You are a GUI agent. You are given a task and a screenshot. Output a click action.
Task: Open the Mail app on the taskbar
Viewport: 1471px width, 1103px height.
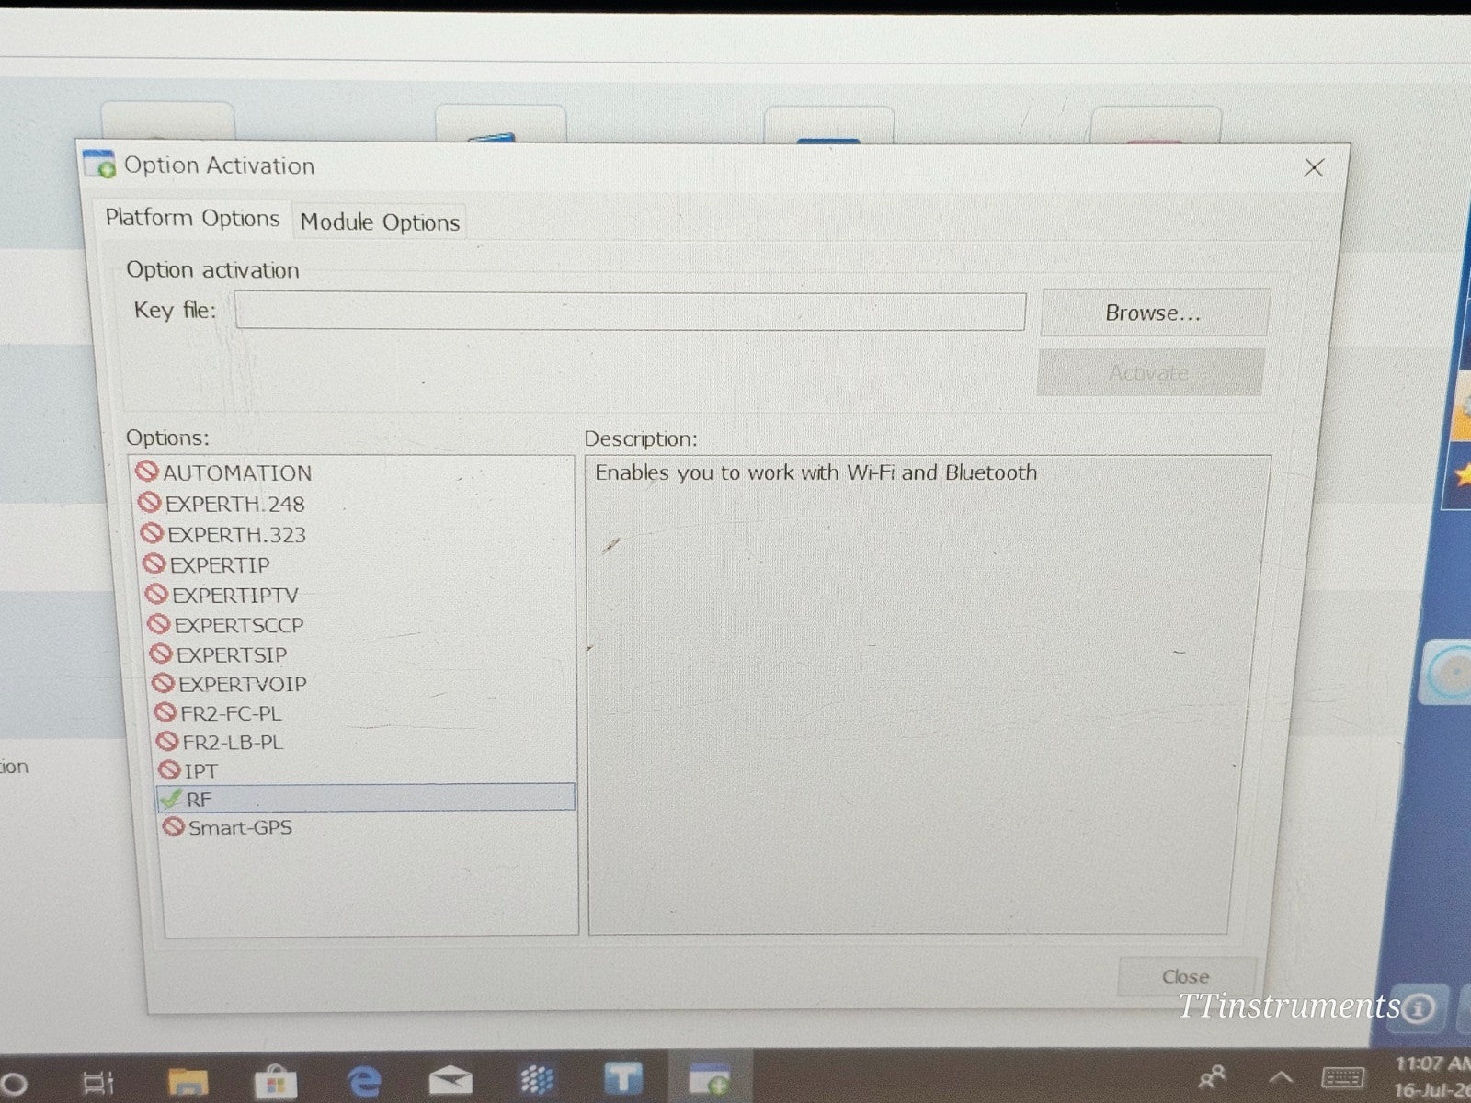(x=450, y=1081)
